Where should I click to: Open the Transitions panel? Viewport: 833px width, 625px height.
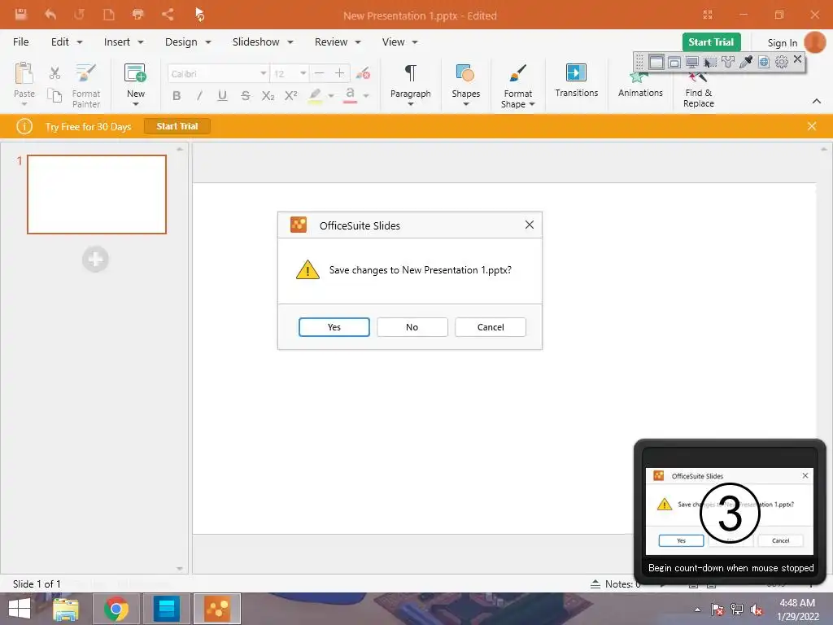(577, 81)
